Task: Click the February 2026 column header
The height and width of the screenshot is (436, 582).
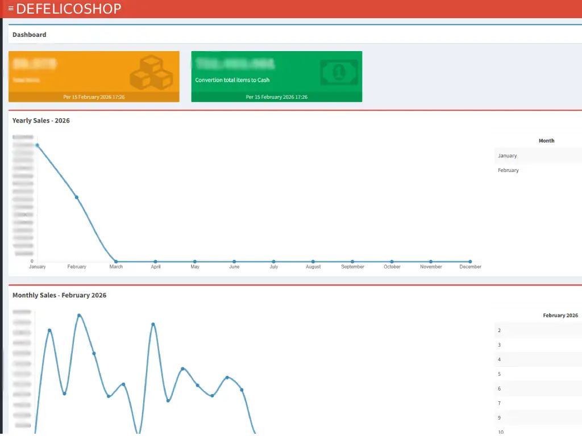Action: point(560,316)
